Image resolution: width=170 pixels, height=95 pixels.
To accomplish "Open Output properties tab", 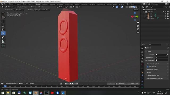I will [142, 55].
